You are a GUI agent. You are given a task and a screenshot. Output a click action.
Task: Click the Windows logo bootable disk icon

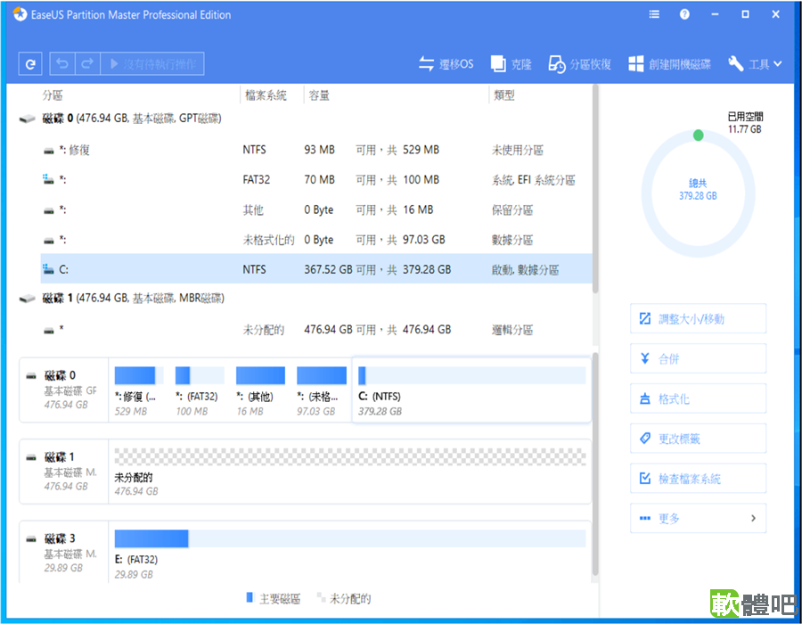pos(635,64)
